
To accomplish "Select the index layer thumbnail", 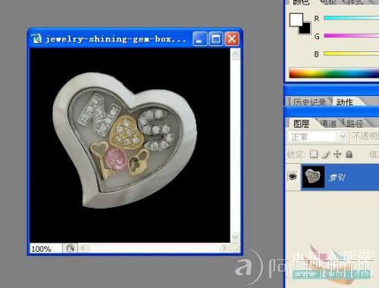I will 313,177.
